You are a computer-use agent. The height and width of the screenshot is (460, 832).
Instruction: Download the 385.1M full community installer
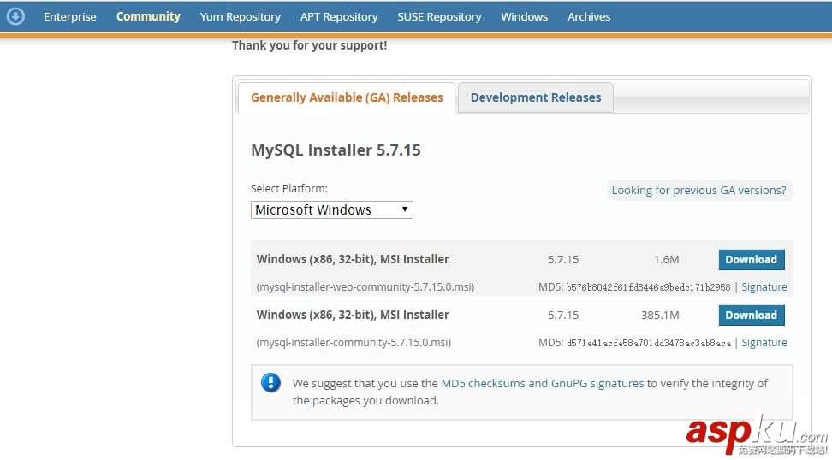coord(751,316)
